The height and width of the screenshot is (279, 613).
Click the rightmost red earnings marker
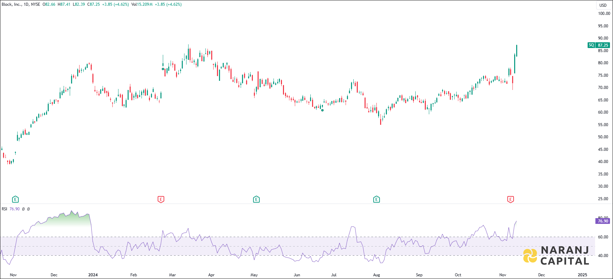(x=510, y=199)
